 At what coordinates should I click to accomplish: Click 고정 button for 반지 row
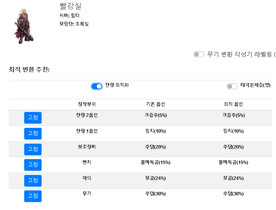pos(33,165)
